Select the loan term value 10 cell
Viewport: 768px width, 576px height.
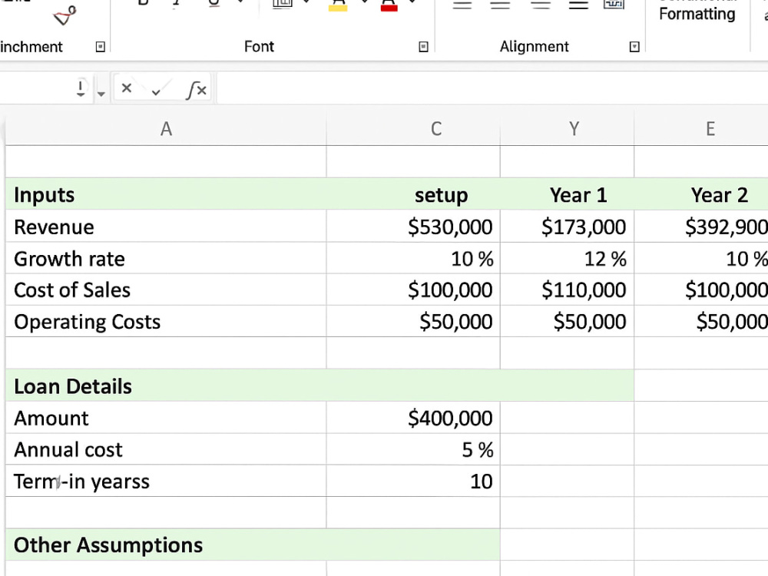[x=413, y=481]
